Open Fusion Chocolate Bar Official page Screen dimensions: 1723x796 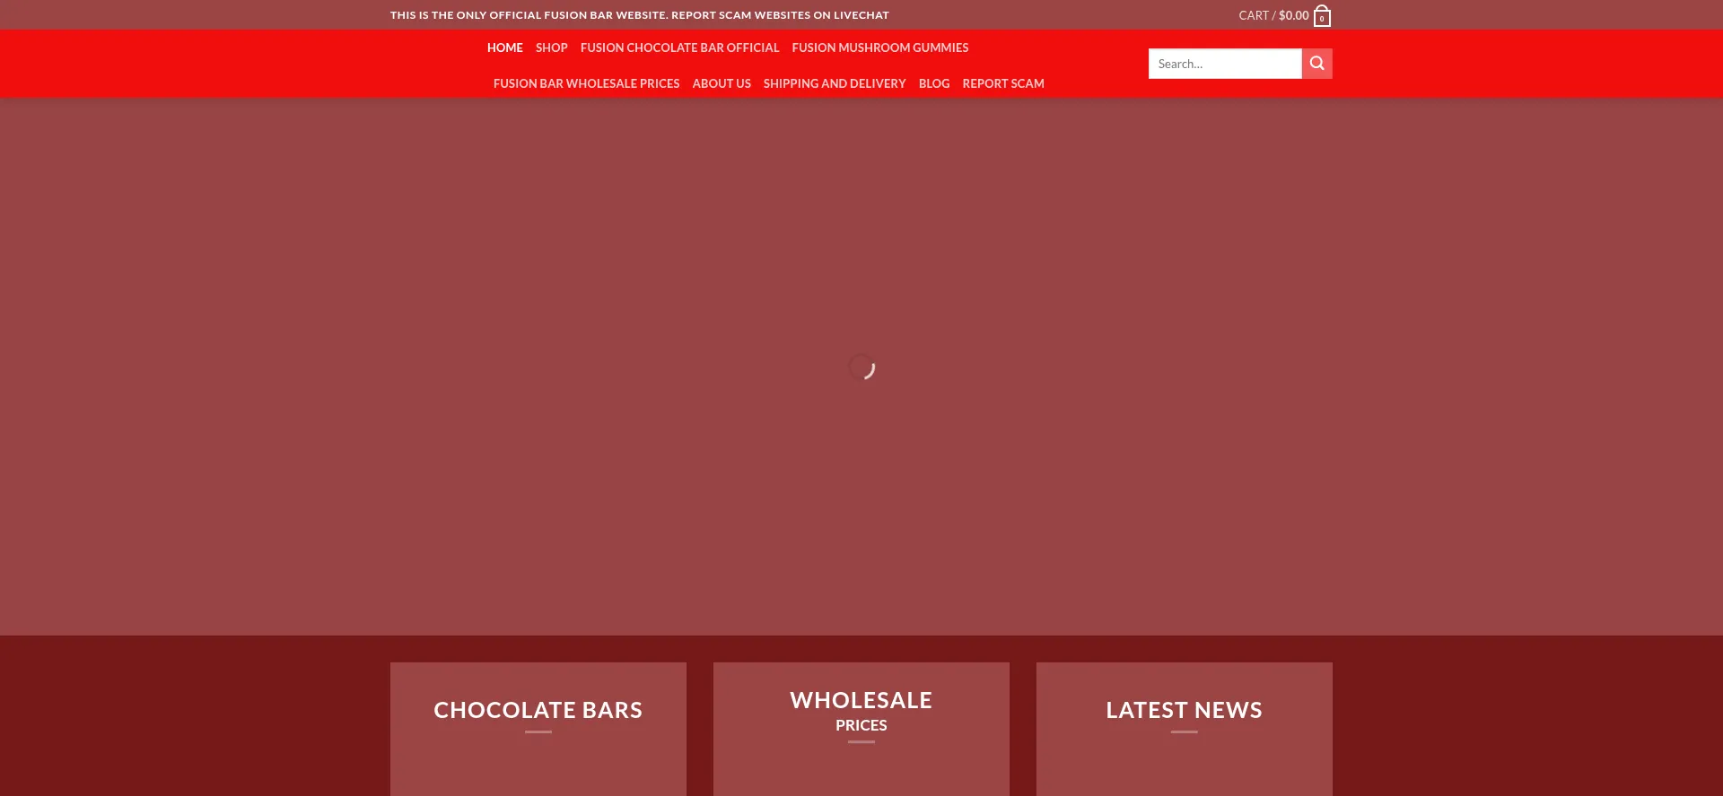click(x=679, y=48)
